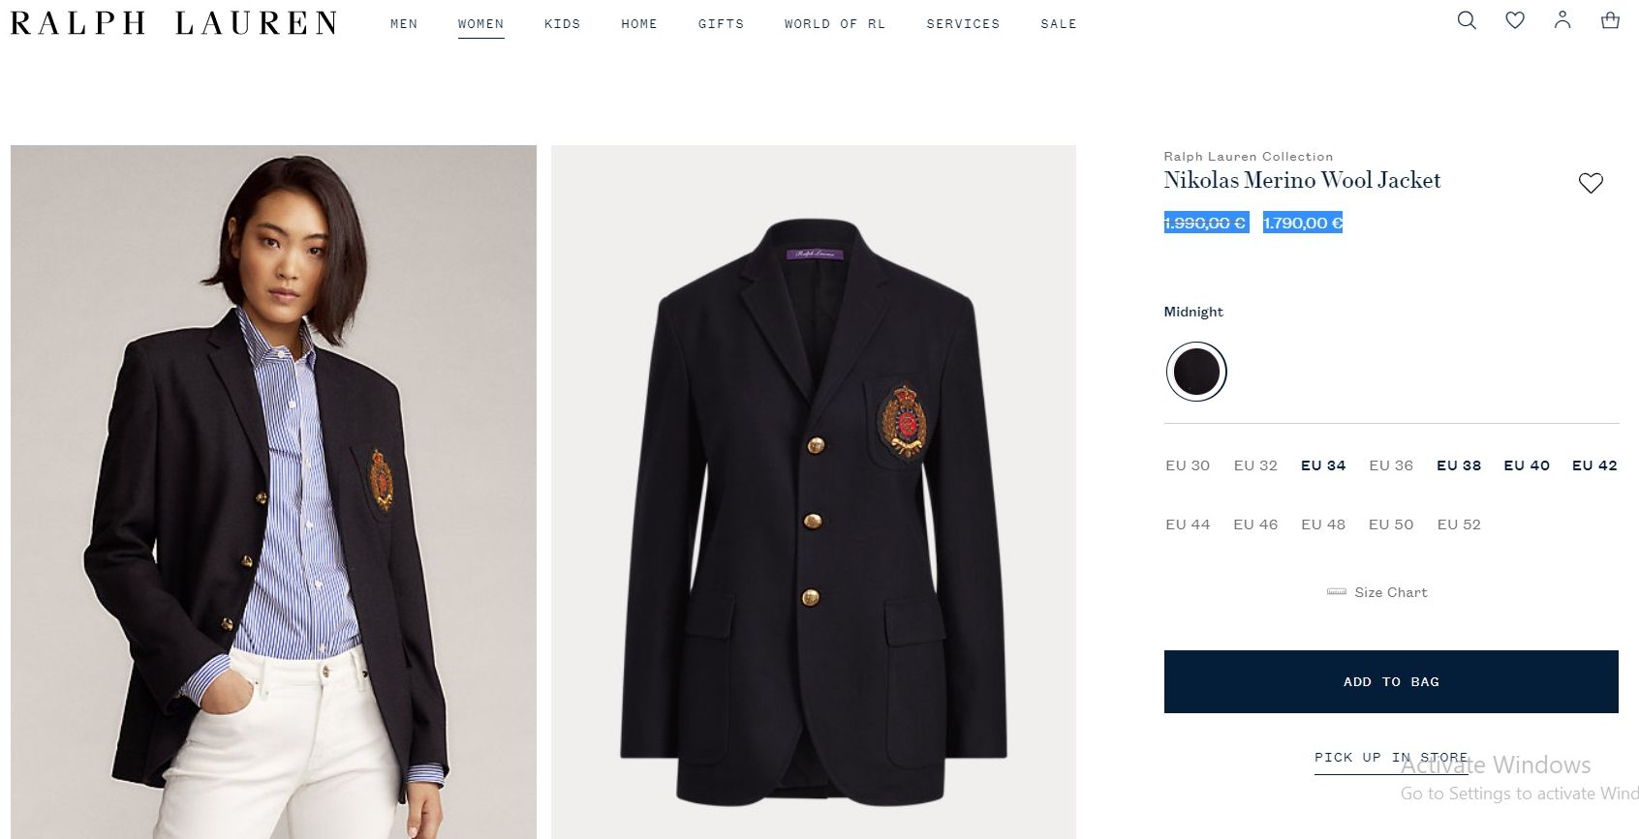The height and width of the screenshot is (839, 1639).
Task: Select size EU 38
Action: tap(1459, 465)
